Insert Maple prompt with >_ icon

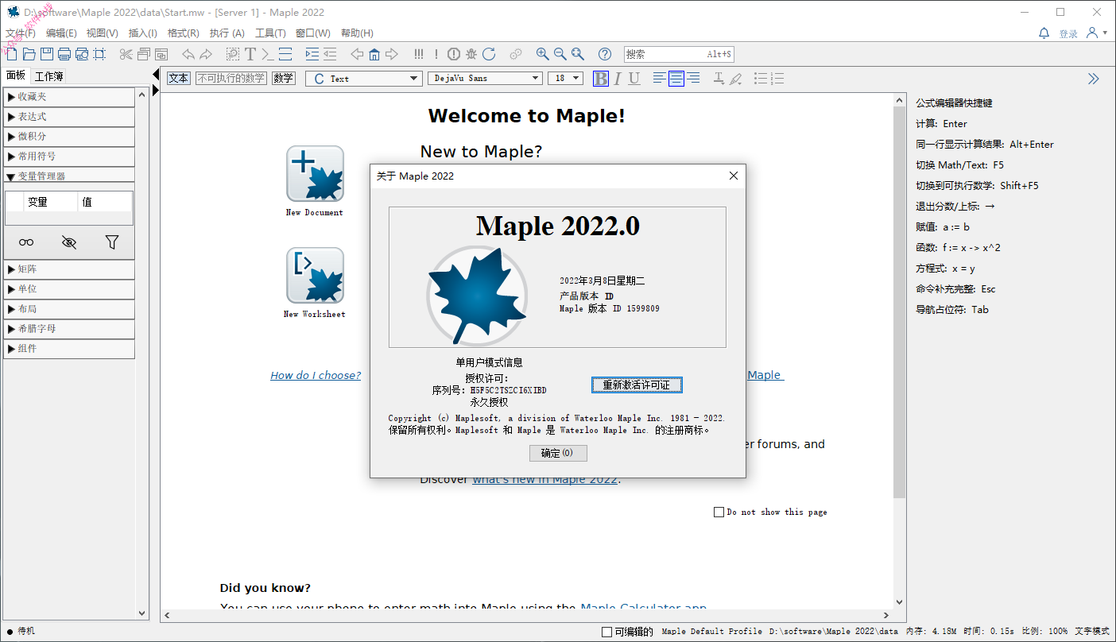pyautogui.click(x=268, y=54)
